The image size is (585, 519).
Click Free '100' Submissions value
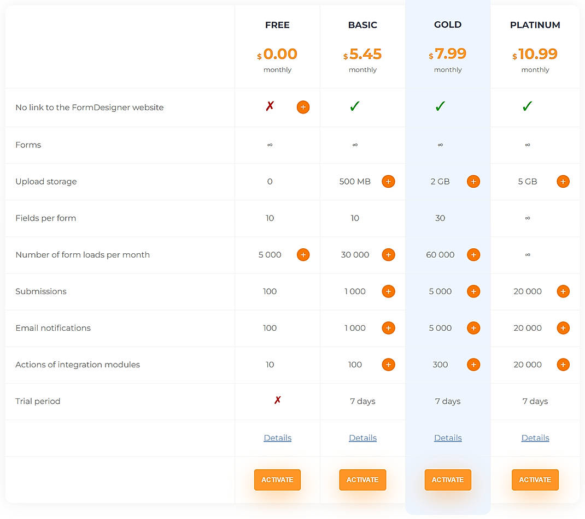pos(270,291)
